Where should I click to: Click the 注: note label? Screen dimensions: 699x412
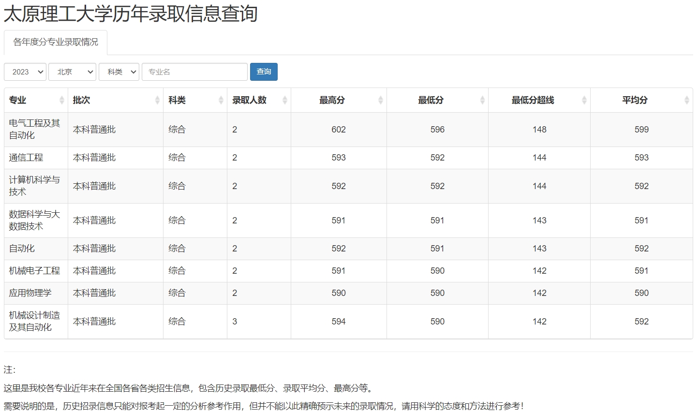pyautogui.click(x=10, y=370)
